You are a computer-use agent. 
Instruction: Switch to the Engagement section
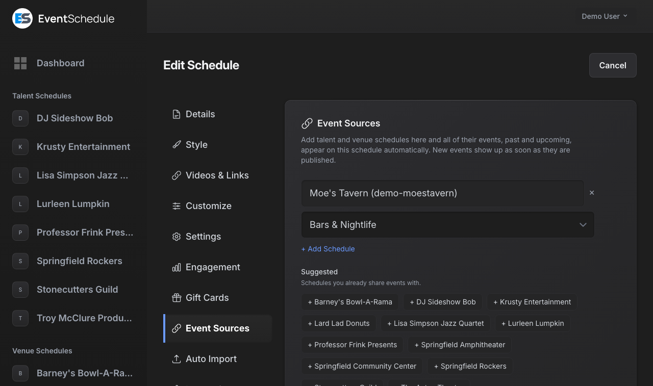[218, 267]
